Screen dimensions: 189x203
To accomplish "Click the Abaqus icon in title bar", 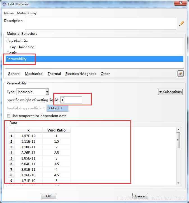I will tap(4, 4).
